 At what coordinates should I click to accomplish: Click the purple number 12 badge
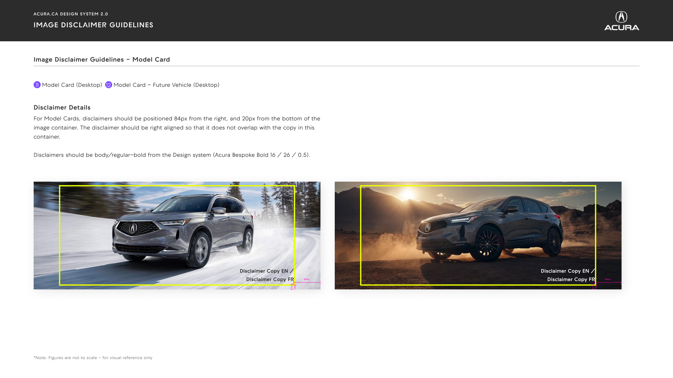point(109,85)
